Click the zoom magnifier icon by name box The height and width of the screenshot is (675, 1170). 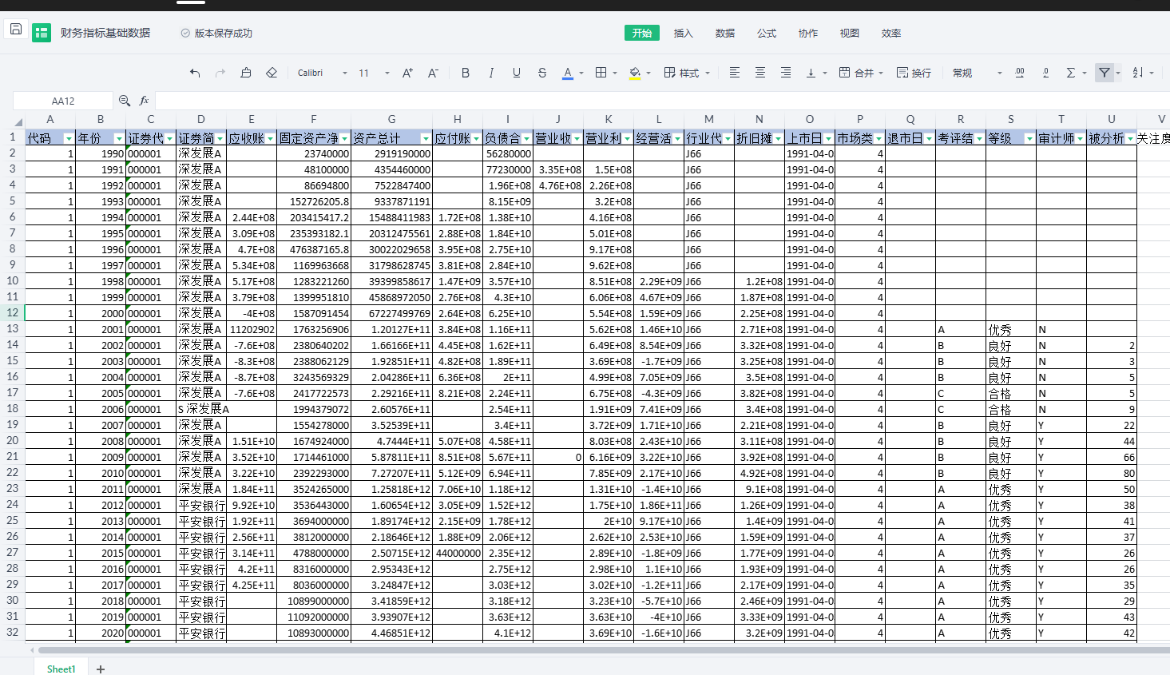[x=125, y=101]
